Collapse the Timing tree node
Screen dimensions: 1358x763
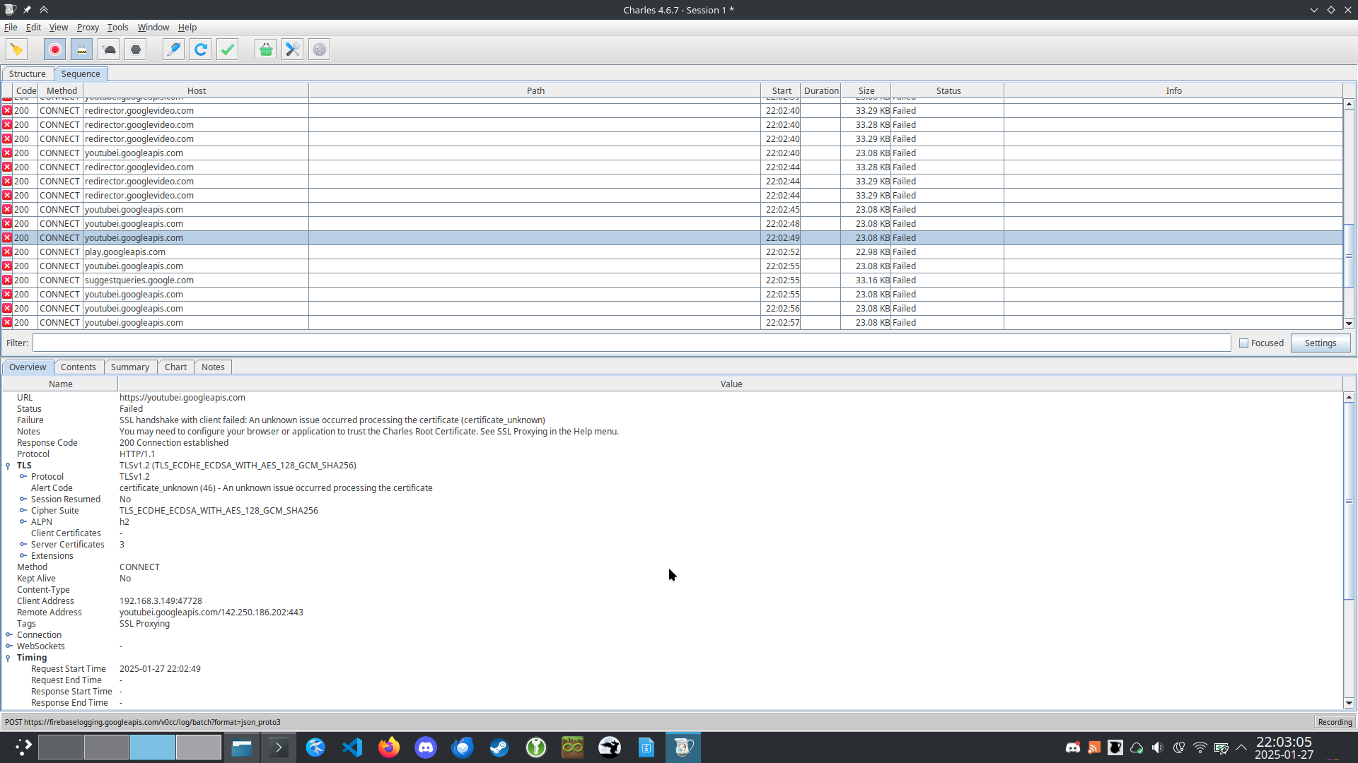[8, 658]
